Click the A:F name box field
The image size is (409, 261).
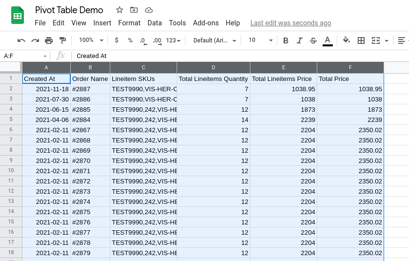click(24, 56)
